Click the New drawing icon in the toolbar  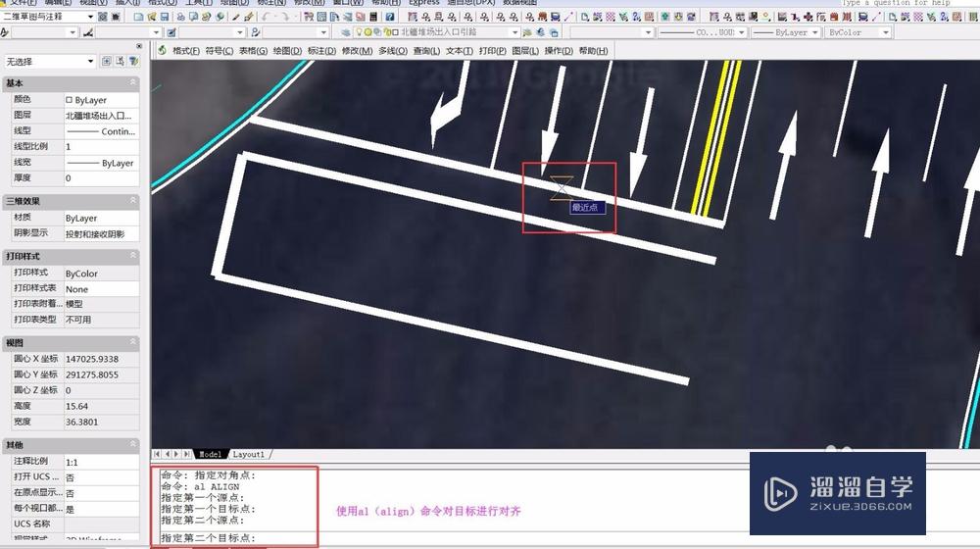138,17
